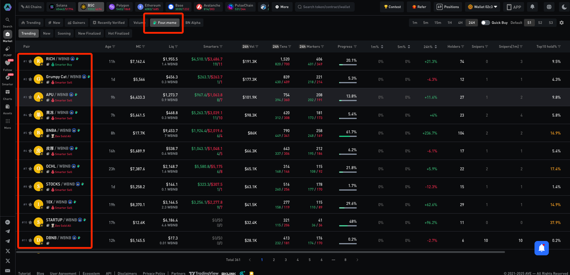Screen dimensions: 570x275
Task: Favorite the RICH / WBNB pair star
Action: [x=30, y=61]
